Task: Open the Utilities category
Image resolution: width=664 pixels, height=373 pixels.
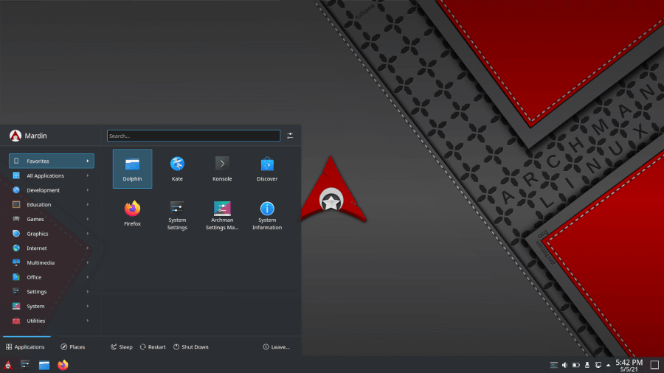Action: [51, 321]
